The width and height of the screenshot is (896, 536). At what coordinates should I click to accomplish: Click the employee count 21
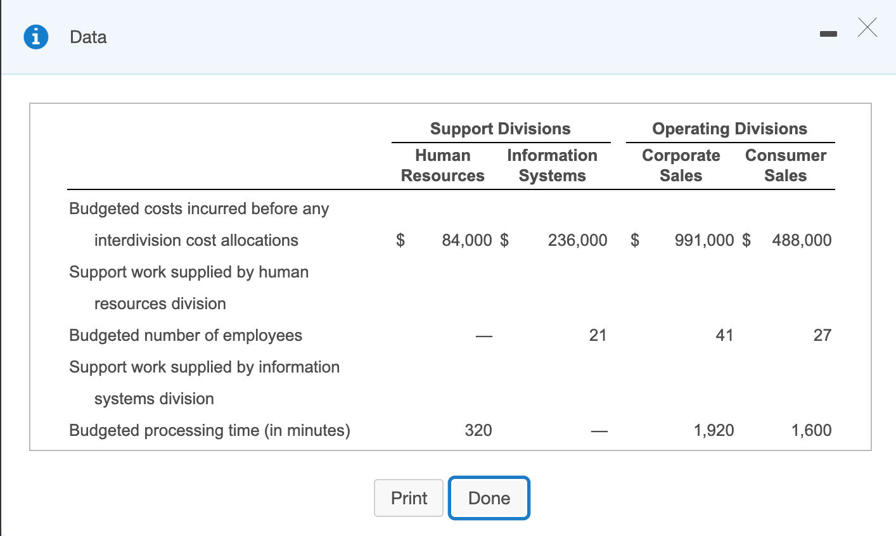(598, 335)
